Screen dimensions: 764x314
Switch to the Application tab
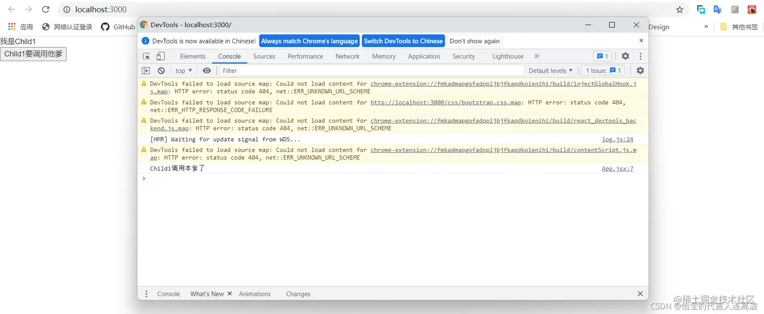424,56
